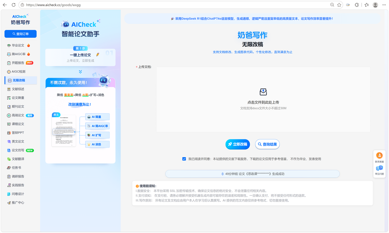Bookmark this page with the star icon
The width and height of the screenshot is (389, 233).
(339, 5)
